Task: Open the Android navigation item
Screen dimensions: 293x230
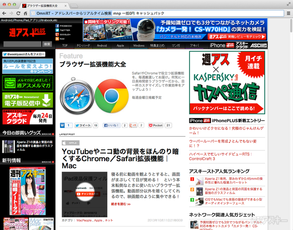Action: pyautogui.click(x=102, y=45)
